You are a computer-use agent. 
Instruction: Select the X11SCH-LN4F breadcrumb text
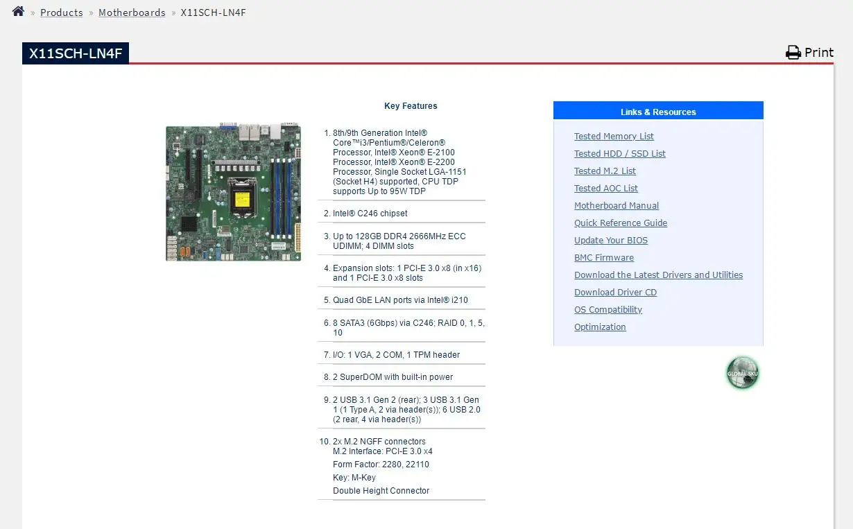[214, 12]
